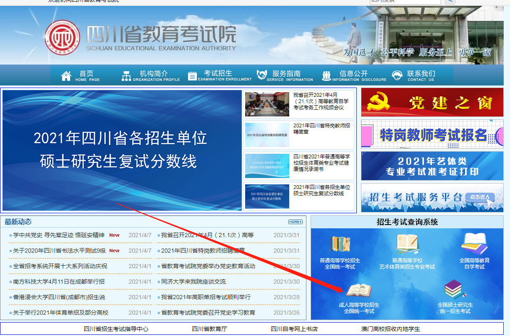
Task: Open the 机构简介 menu item
Action: [151, 76]
